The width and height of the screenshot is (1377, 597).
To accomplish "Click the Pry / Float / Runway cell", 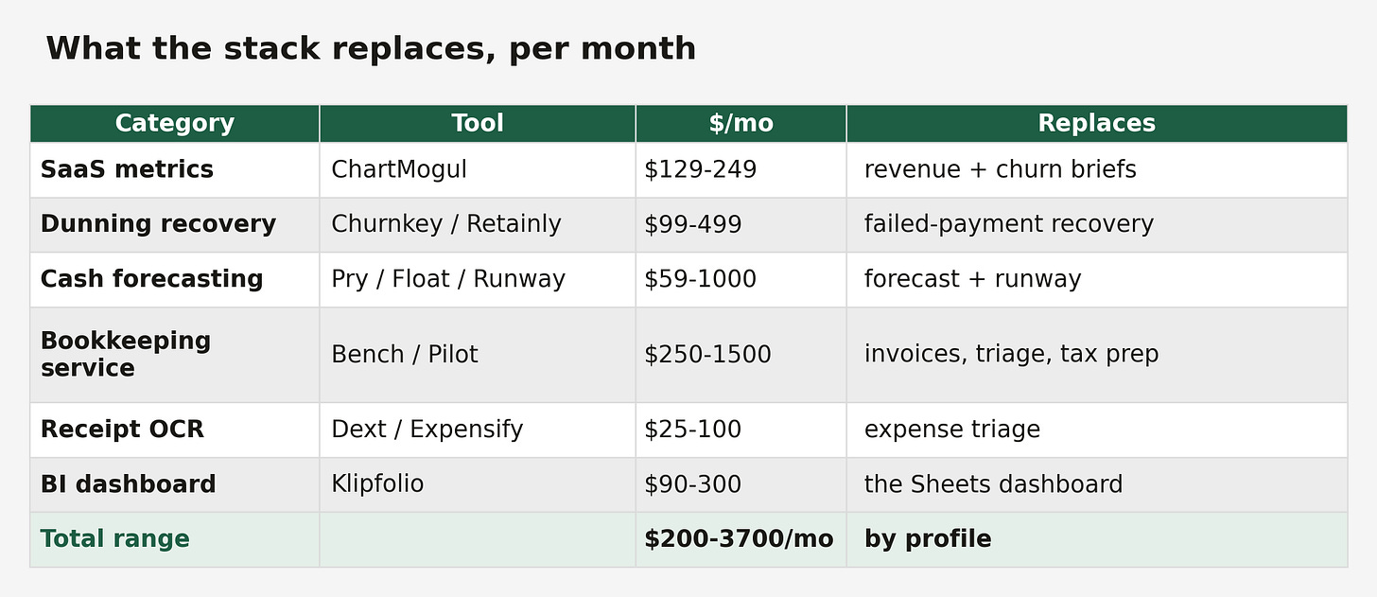I will click(478, 279).
